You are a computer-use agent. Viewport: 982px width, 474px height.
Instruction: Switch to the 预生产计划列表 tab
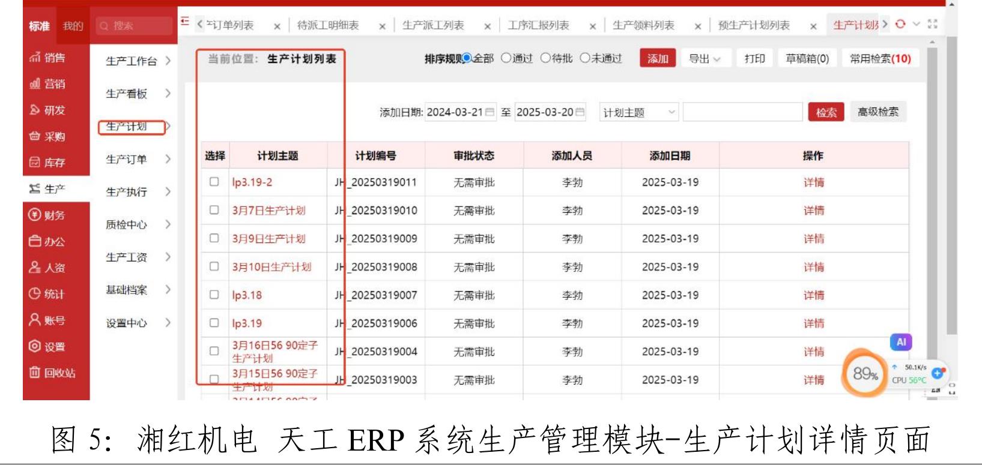coord(754,26)
